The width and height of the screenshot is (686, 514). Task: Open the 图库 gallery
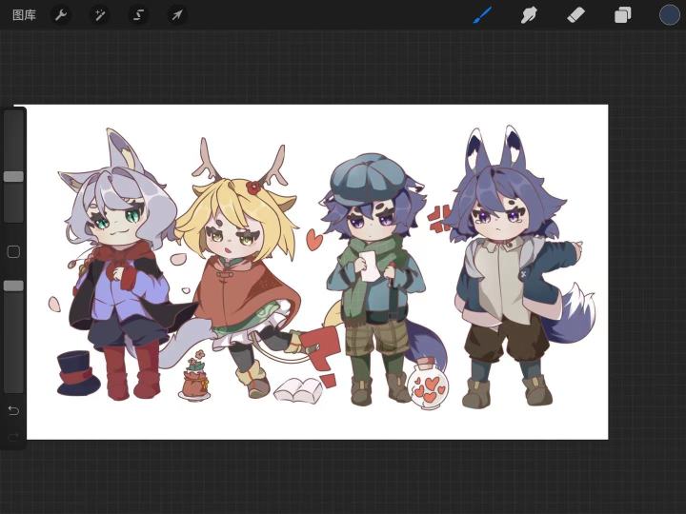coord(24,15)
